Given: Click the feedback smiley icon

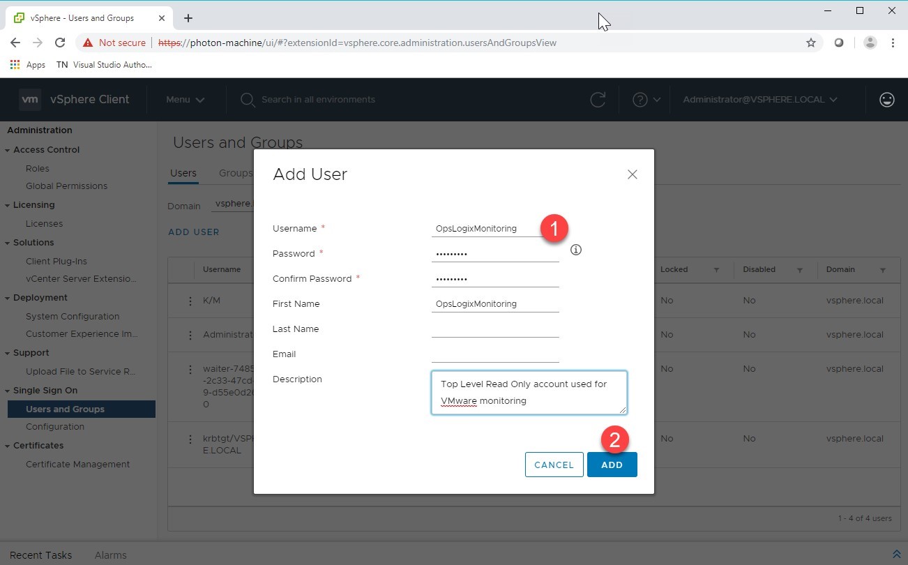Looking at the screenshot, I should click(x=886, y=100).
